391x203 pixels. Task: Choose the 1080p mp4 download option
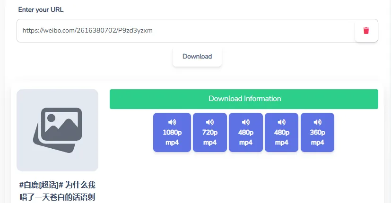[x=172, y=132]
